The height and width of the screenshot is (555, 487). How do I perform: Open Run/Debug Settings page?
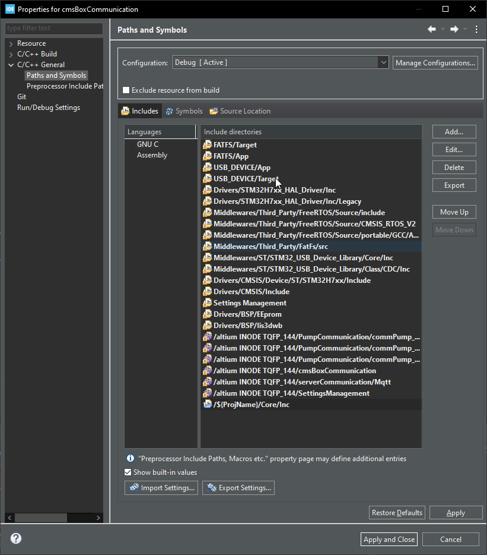point(49,107)
